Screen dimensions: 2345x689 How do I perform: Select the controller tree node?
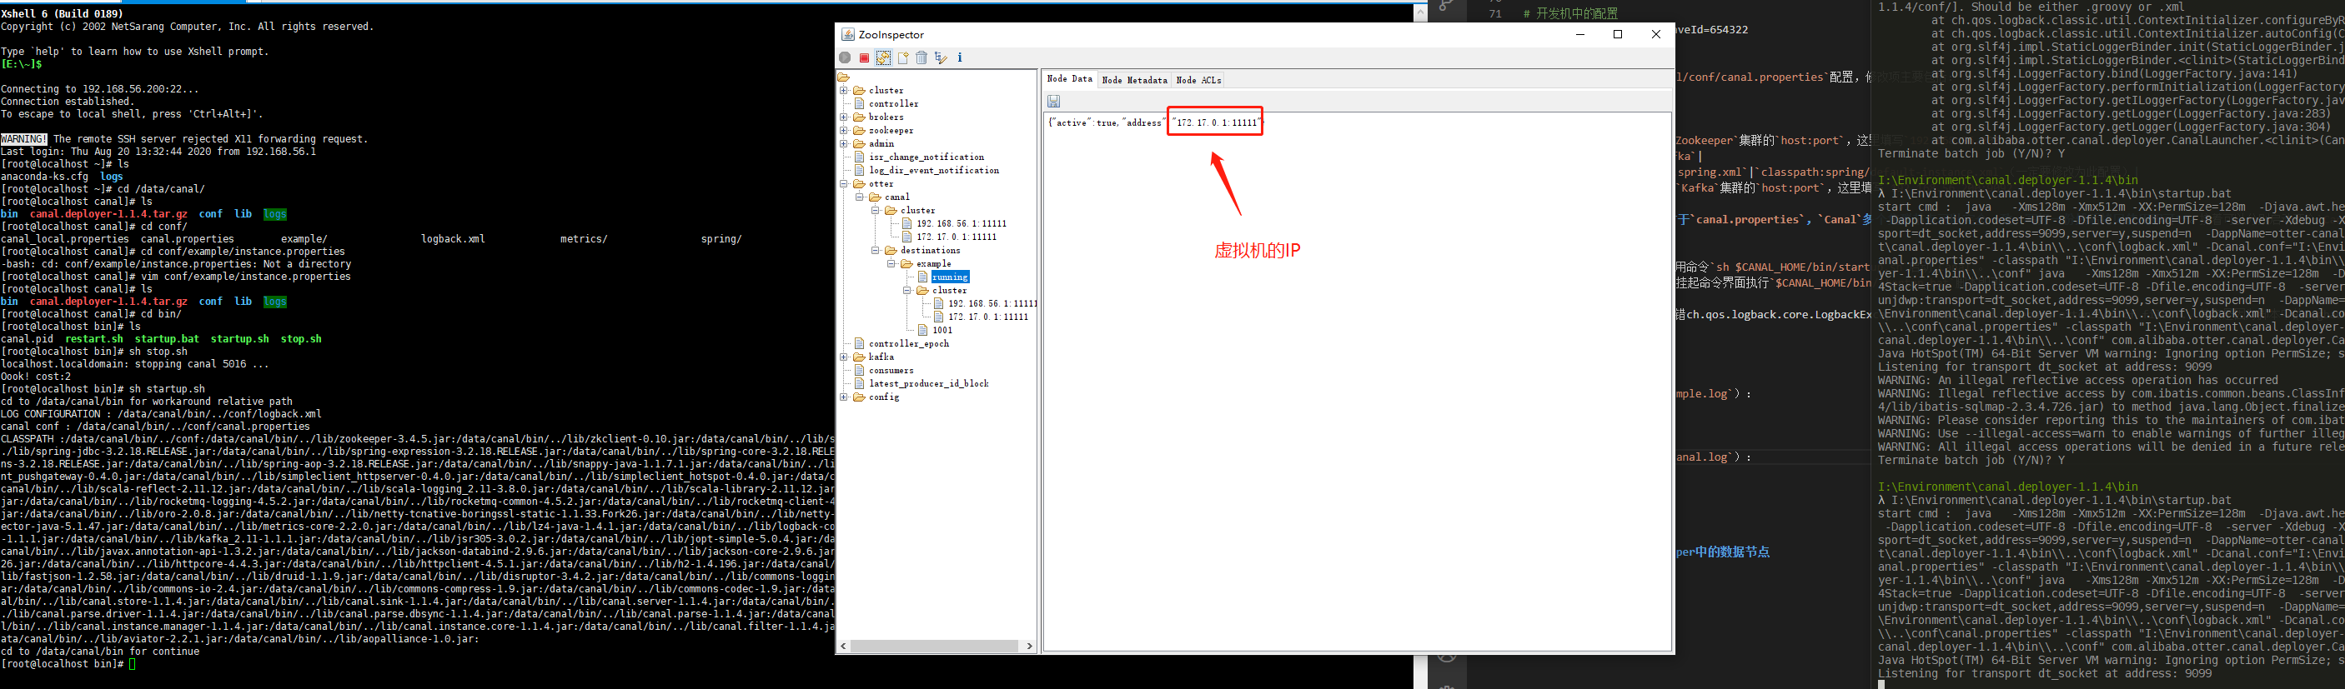point(893,103)
